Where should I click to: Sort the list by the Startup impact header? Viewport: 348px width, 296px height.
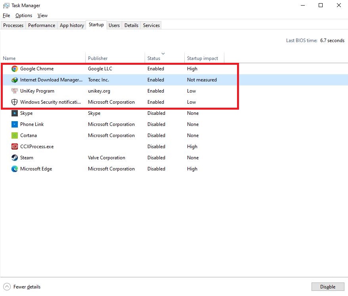click(x=203, y=58)
